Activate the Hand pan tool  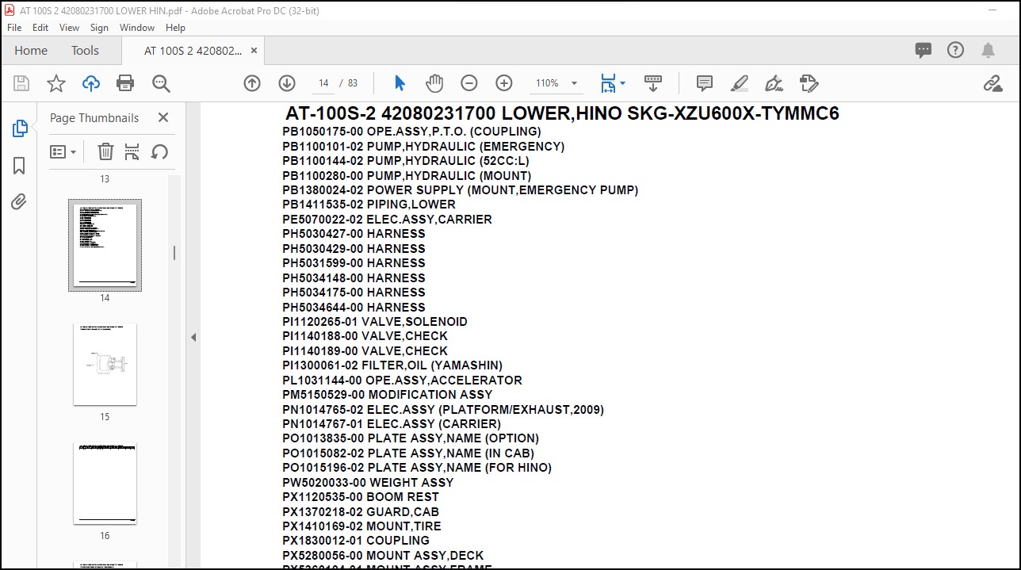pyautogui.click(x=434, y=83)
